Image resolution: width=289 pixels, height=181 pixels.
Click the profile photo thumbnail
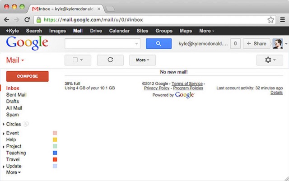pyautogui.click(x=278, y=44)
